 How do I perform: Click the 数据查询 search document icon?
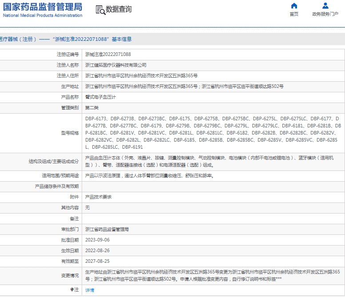[x=100, y=10]
